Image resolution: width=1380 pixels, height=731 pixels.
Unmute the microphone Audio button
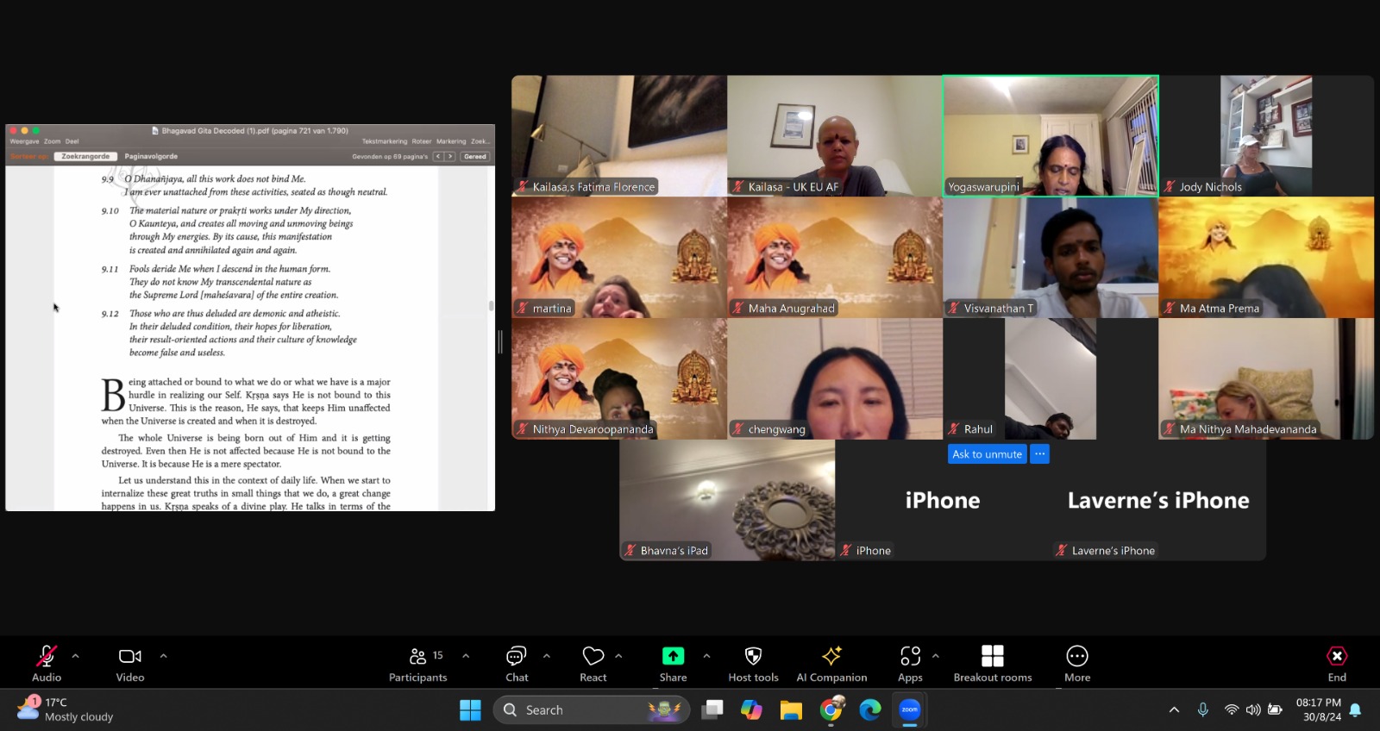(x=47, y=664)
